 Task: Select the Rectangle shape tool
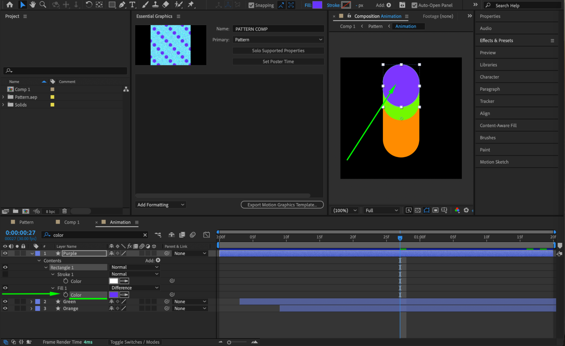(112, 5)
